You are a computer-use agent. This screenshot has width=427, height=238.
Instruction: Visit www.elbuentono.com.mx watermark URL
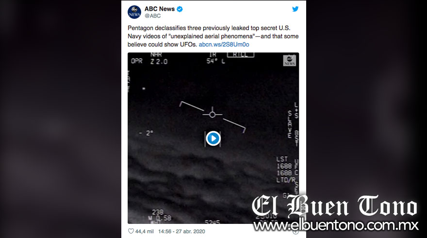[336, 225]
